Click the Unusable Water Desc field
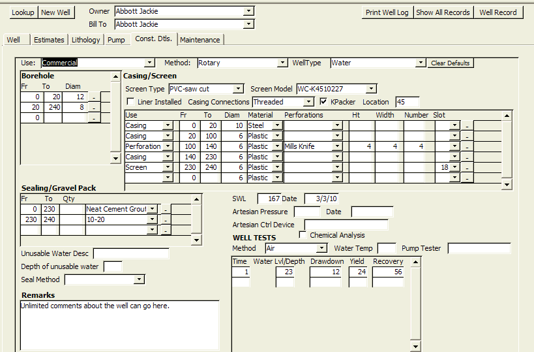This screenshot has height=352, width=534. point(131,253)
